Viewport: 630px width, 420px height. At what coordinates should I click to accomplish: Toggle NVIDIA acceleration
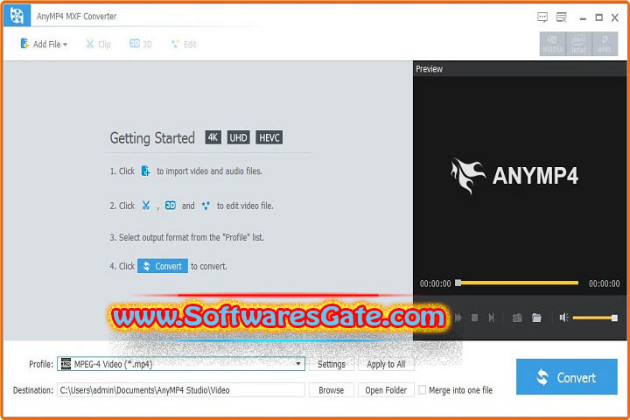coord(552,44)
